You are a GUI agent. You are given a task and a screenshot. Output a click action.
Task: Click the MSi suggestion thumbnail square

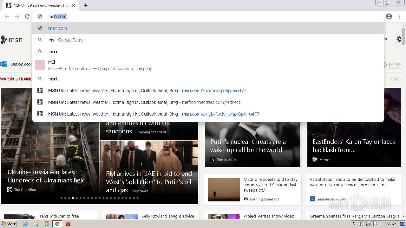[40, 65]
